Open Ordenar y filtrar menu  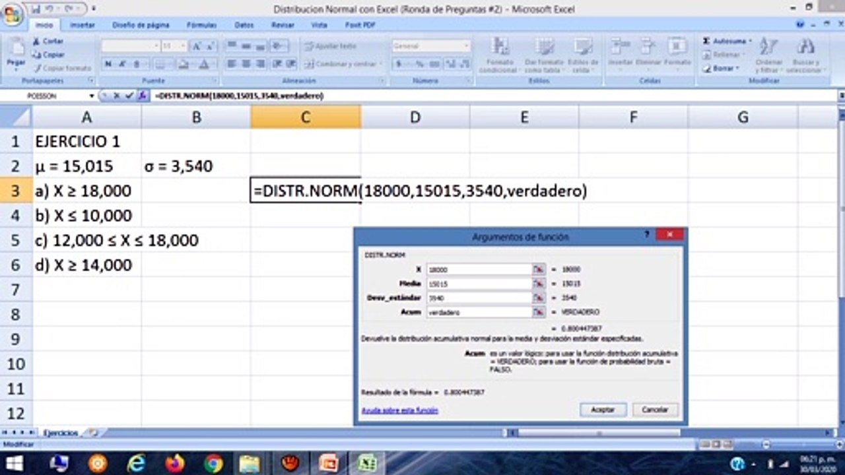click(768, 55)
